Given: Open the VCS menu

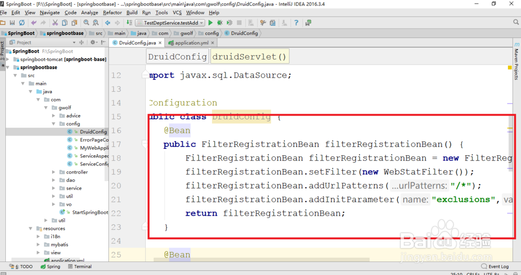Looking at the screenshot, I should point(177,12).
